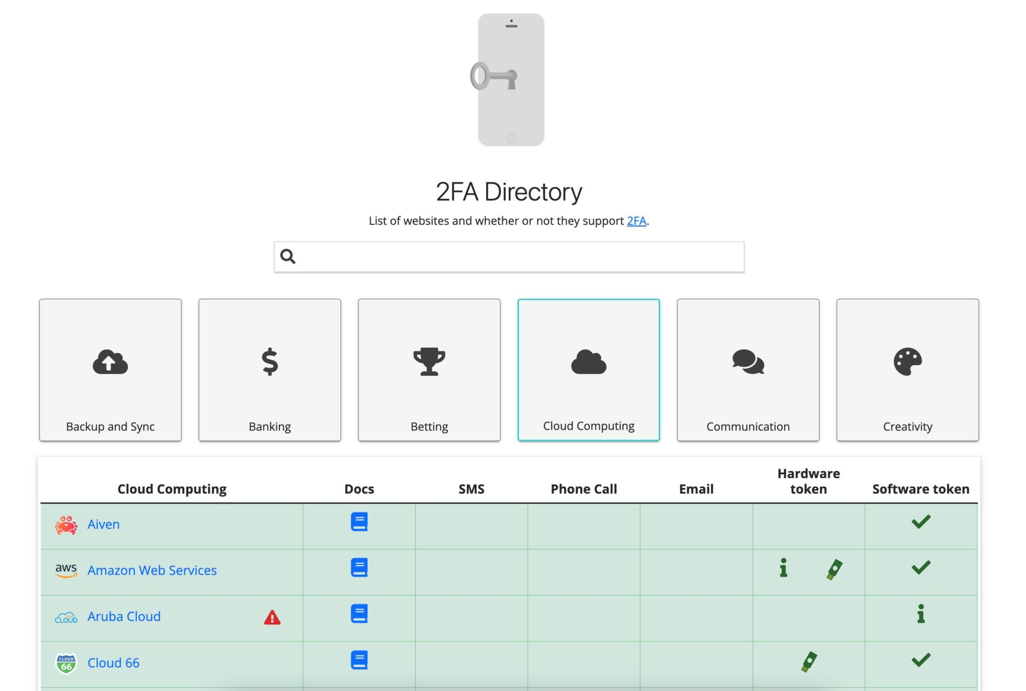The image size is (1026, 691).
Task: Click Aruba Cloud red warning triangle
Action: [x=272, y=617]
